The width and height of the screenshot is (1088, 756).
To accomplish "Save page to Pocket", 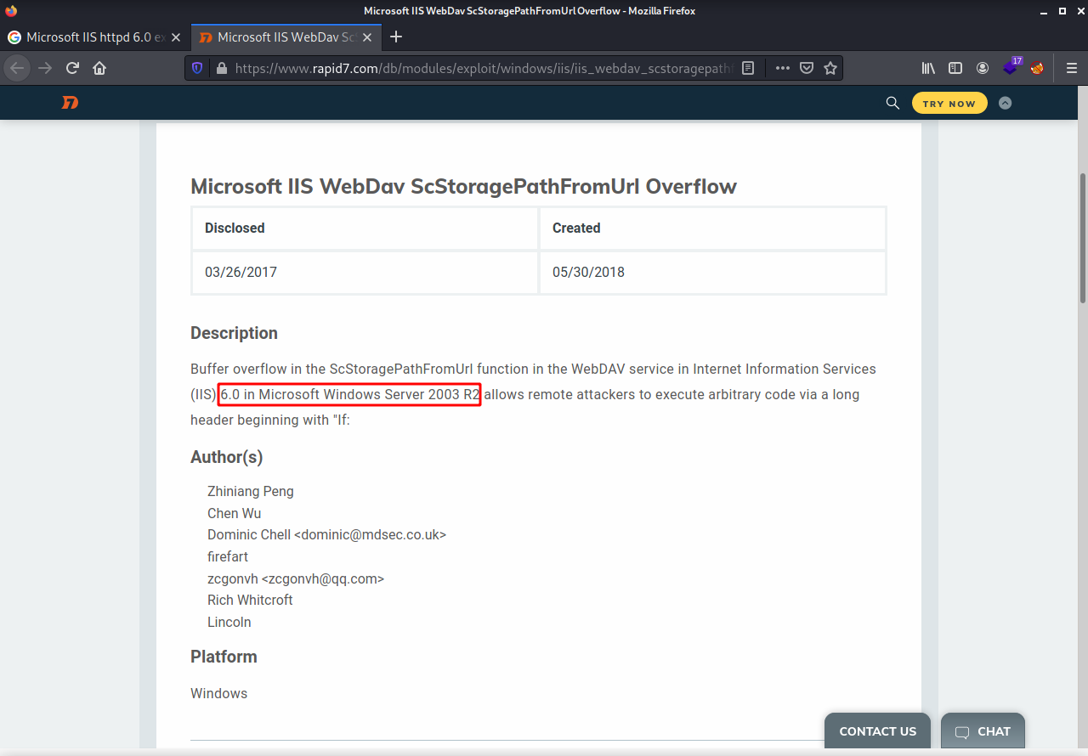I will click(x=807, y=68).
